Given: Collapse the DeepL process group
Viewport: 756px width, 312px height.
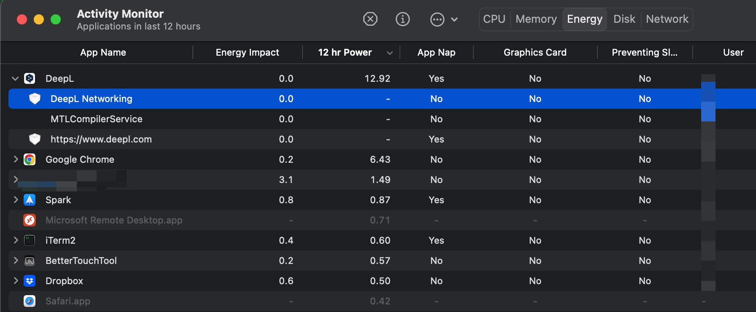Looking at the screenshot, I should point(15,78).
